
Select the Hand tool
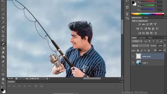point(3,79)
